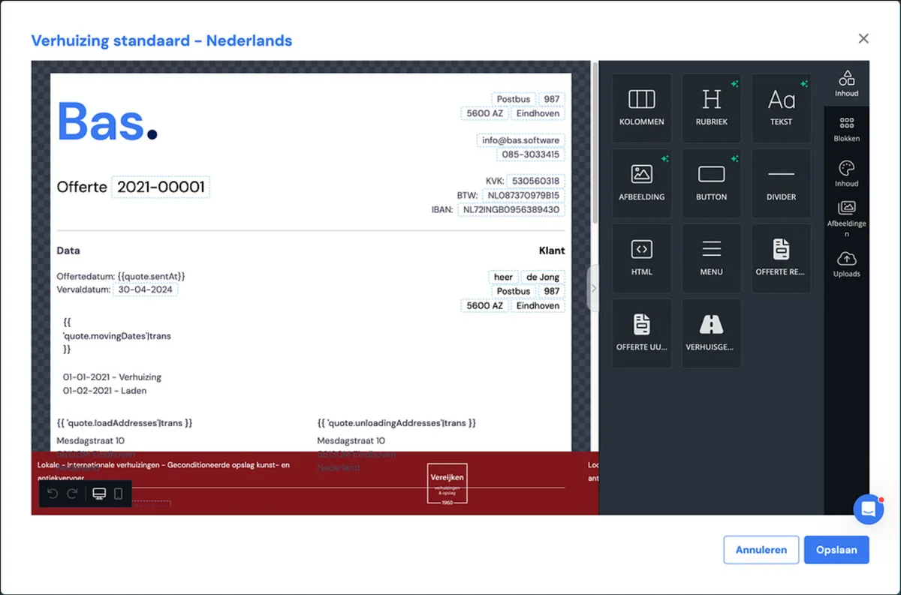Open the Blokken tab
Viewport: 901px width, 595px height.
[846, 129]
